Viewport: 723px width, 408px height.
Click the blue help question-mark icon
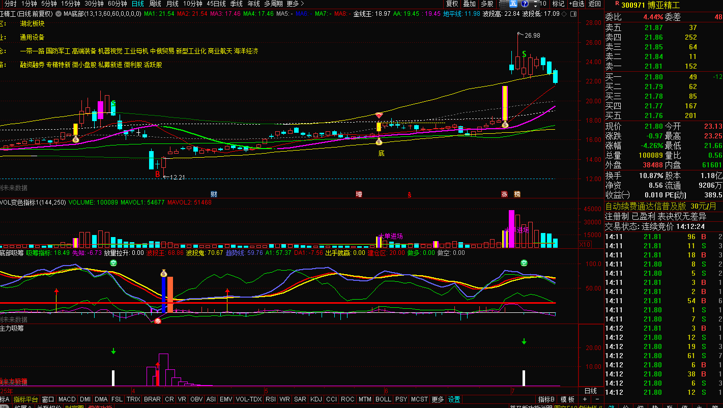[524, 4]
